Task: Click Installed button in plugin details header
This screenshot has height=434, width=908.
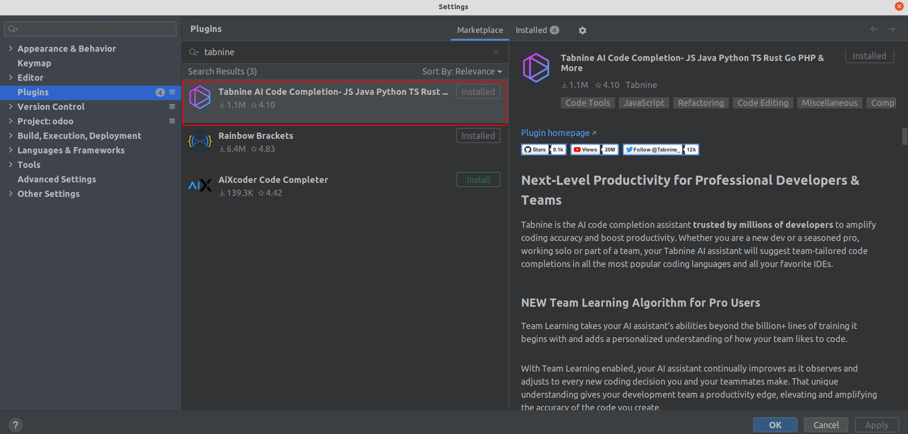Action: click(x=869, y=56)
